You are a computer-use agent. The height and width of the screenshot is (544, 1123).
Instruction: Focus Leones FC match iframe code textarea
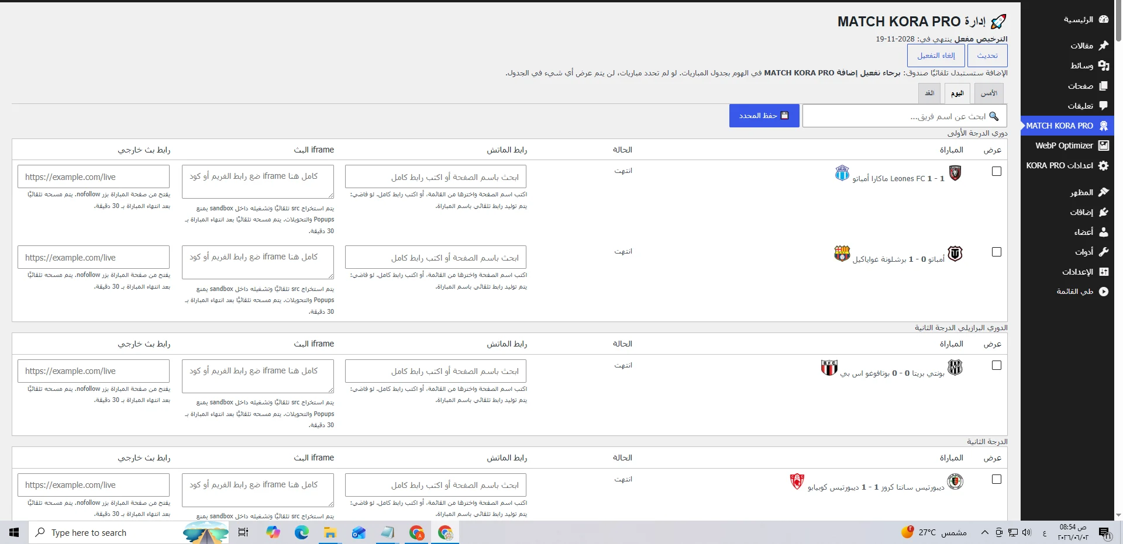(x=258, y=181)
